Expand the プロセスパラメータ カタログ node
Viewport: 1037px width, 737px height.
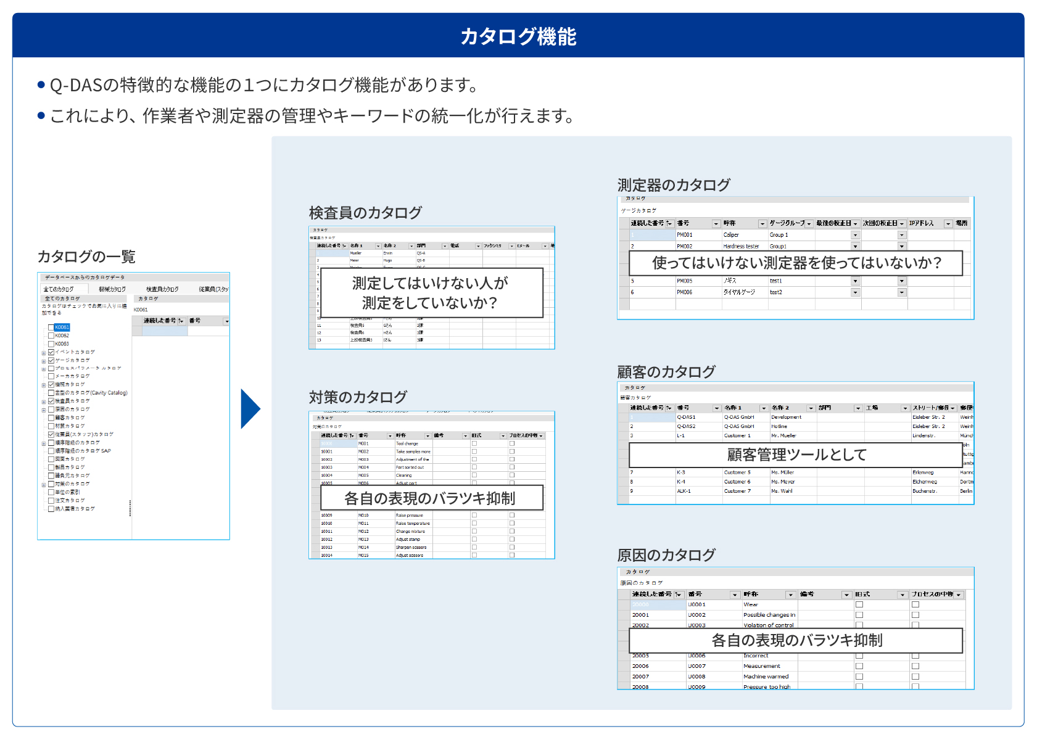pyautogui.click(x=44, y=369)
